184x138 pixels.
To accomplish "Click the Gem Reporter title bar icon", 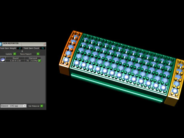I will pyautogui.click(x=1, y=44).
